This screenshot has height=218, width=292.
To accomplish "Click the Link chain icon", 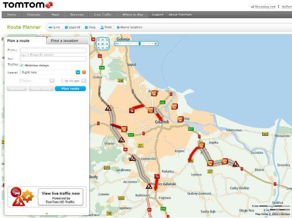I will point(50,27).
